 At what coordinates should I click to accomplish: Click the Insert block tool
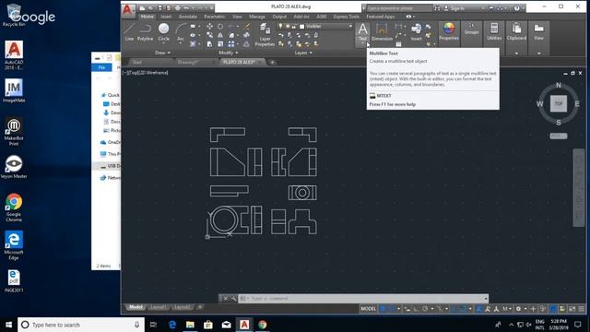tap(416, 32)
